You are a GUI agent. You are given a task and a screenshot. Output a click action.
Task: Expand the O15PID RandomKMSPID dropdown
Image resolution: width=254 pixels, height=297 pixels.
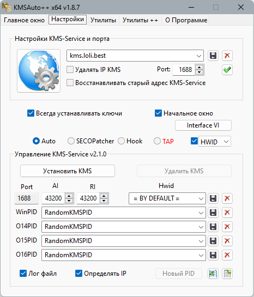click(201, 241)
